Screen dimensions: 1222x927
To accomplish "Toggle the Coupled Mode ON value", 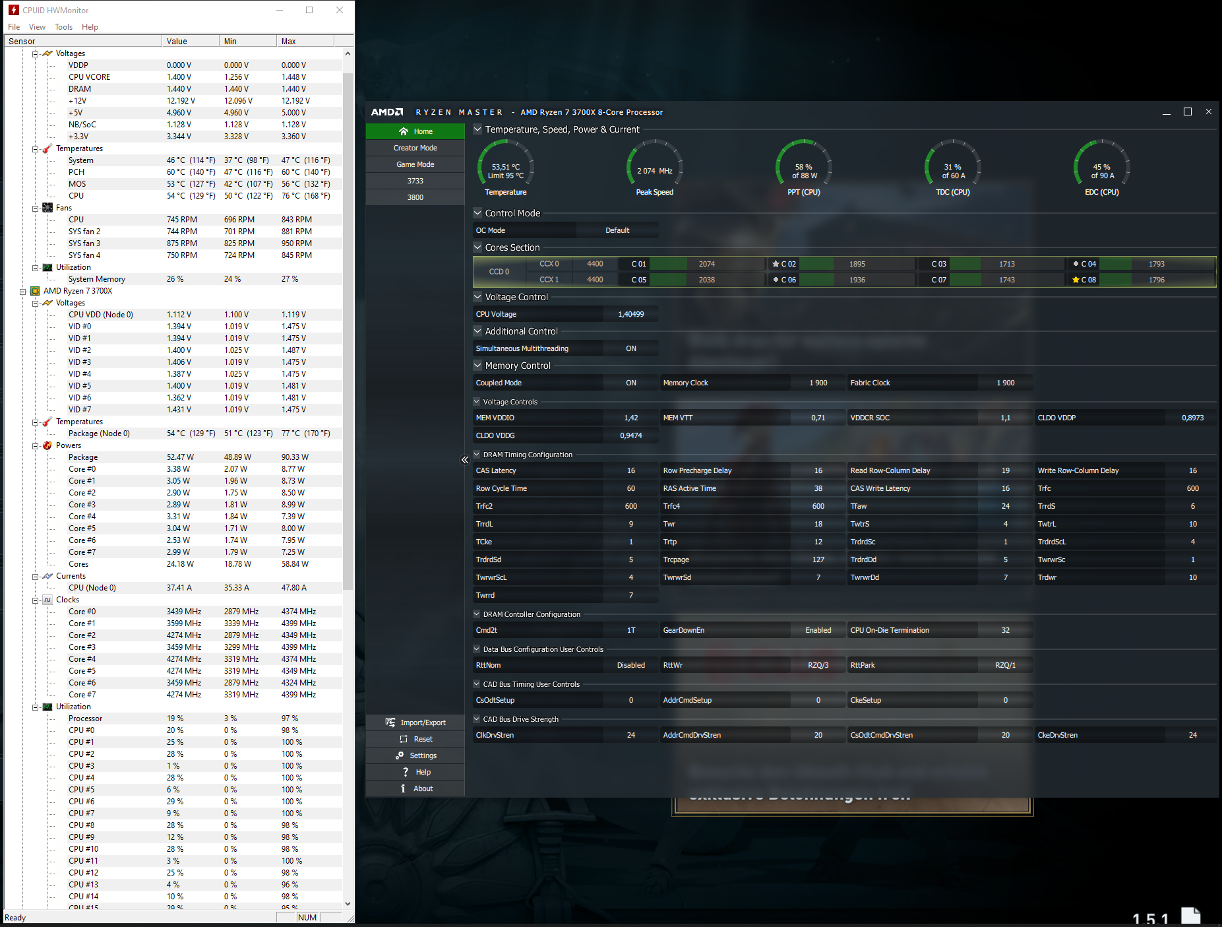I will pyautogui.click(x=631, y=383).
